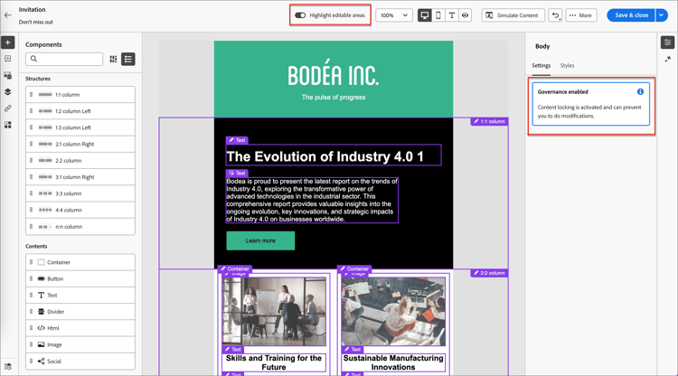Select the n:n column structure
678x376 pixels.
pos(80,227)
